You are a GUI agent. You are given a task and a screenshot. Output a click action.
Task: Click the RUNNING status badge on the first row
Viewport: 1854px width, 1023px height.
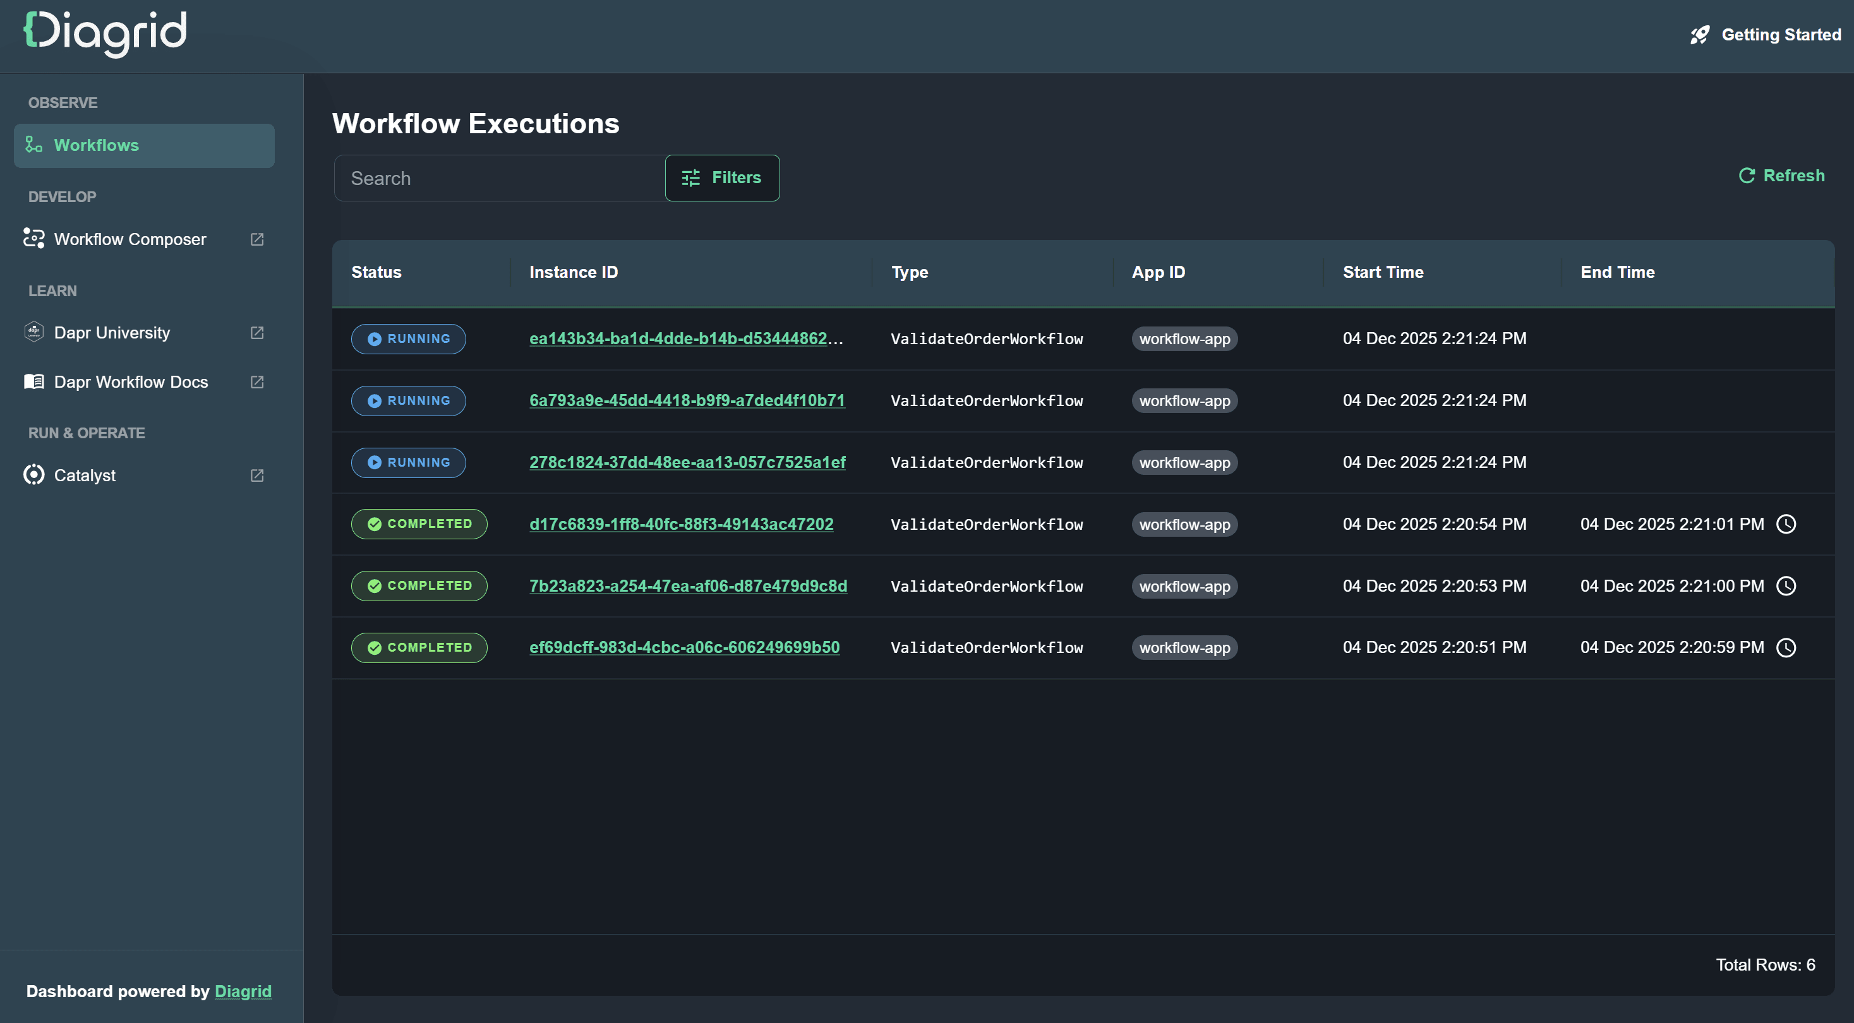coord(408,338)
